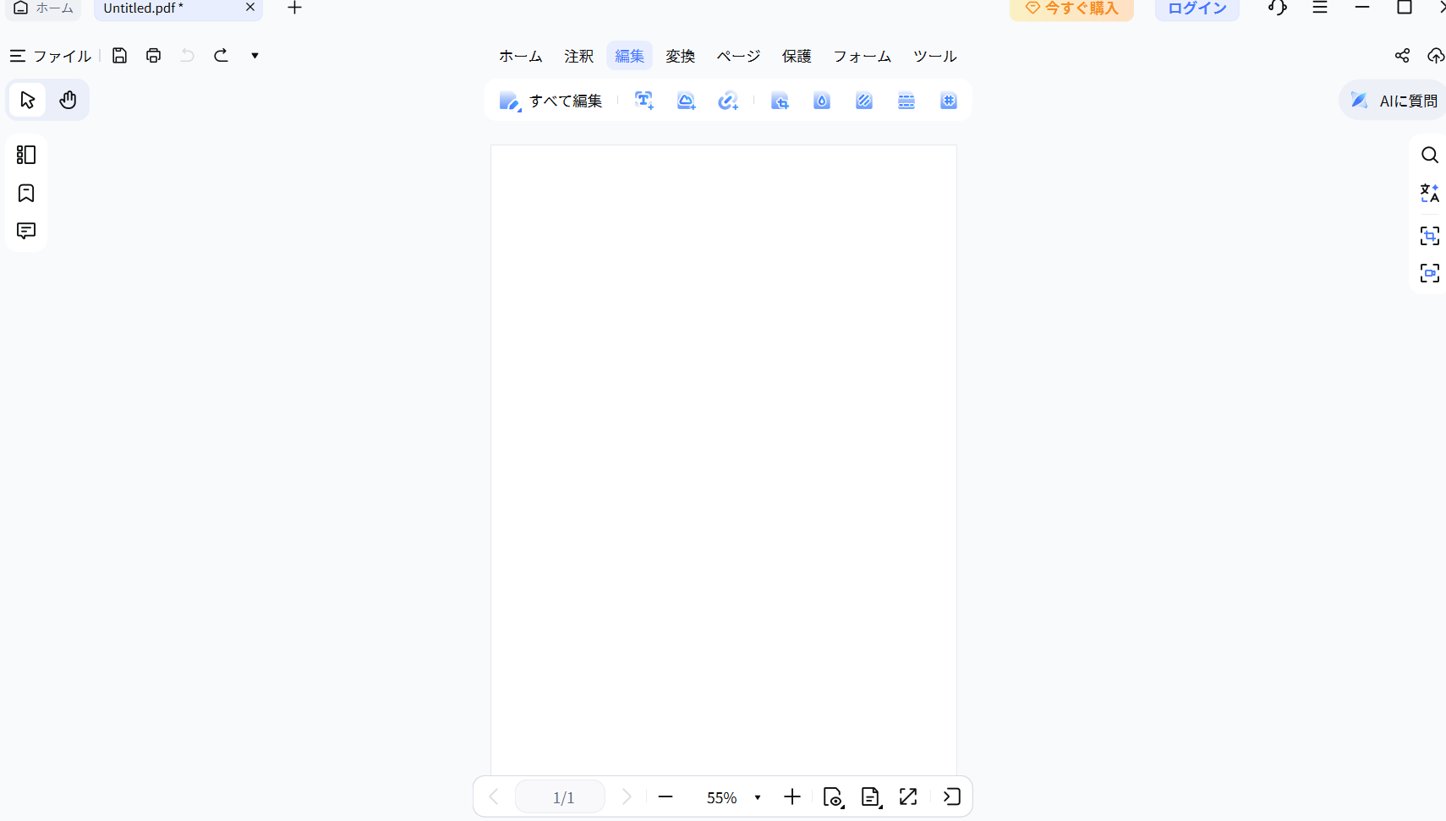Activate the Hand tool

[x=67, y=99]
